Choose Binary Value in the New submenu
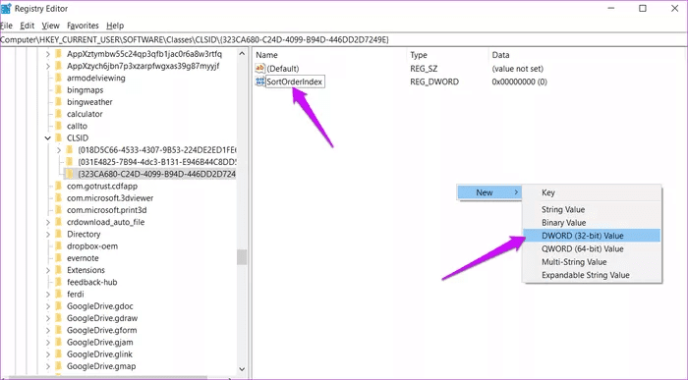688x380 pixels. (591, 223)
